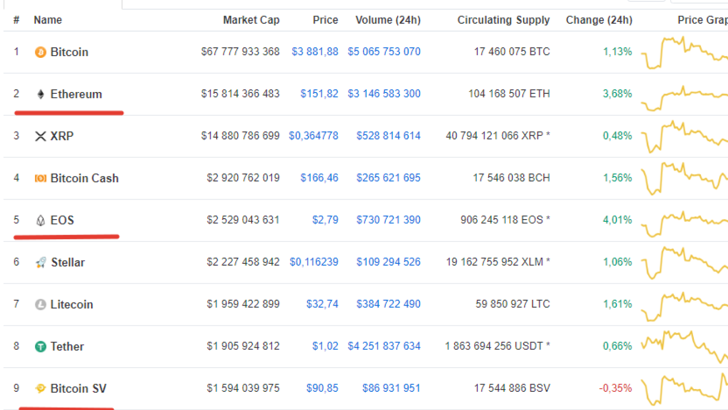Screen dimensions: 728x410
Task: Click XRP volume $528 814 614
Action: (x=389, y=136)
